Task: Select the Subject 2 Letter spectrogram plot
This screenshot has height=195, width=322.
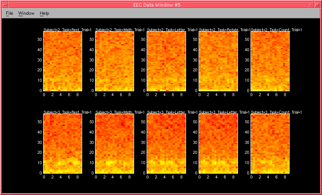Action: point(166,61)
